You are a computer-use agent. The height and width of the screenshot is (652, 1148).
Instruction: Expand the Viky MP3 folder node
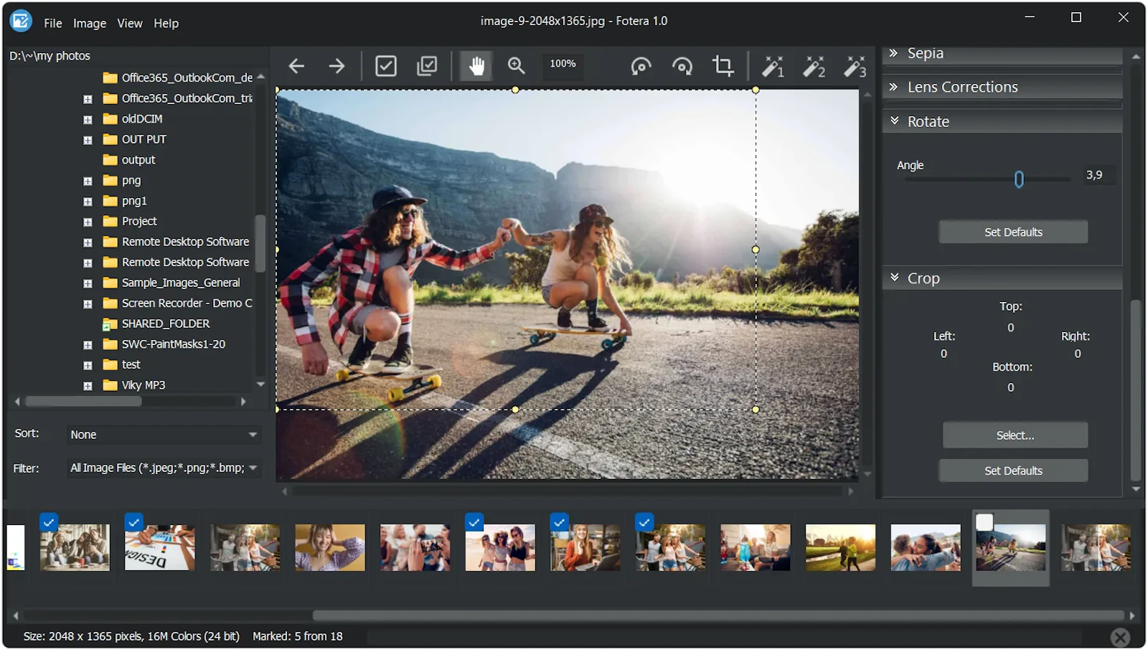(88, 386)
